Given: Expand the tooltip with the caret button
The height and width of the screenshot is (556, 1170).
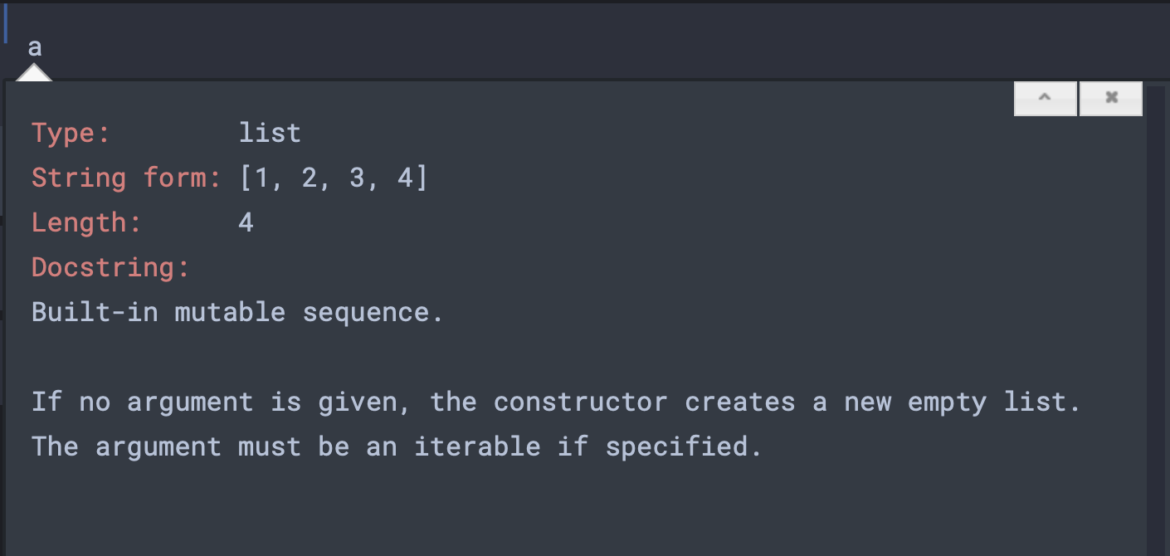Looking at the screenshot, I should pyautogui.click(x=1046, y=98).
